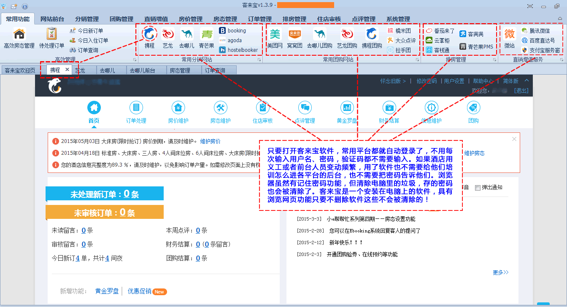This screenshot has height=307, width=567.
Task: Close the 携程 document tab
Action: coord(67,70)
